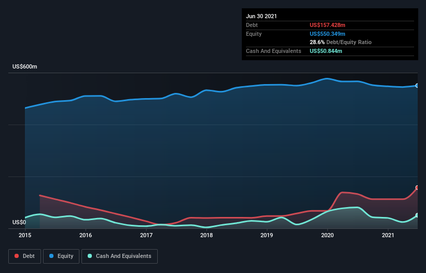
Task: Click the US$0 y-axis label
Action: (19, 222)
